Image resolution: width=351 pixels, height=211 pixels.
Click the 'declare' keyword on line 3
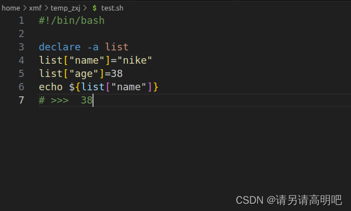point(60,47)
